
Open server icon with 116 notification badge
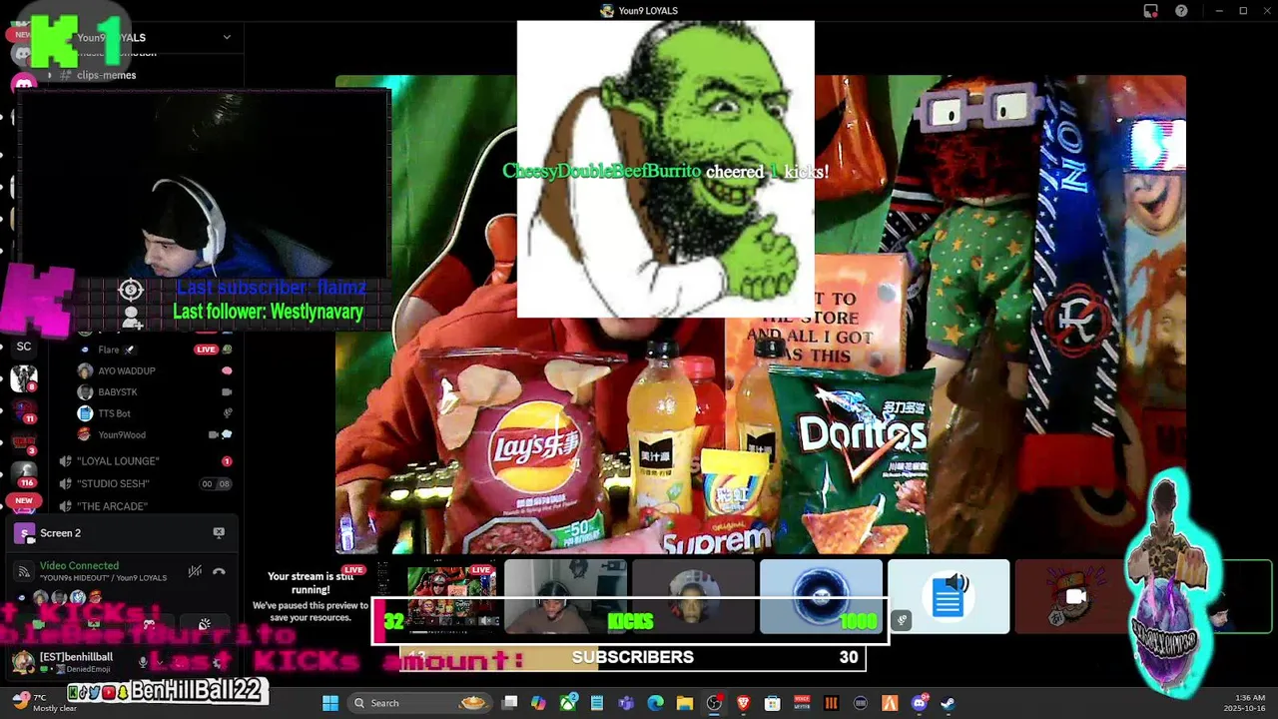[24, 474]
